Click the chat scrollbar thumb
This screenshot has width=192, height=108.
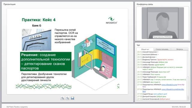188,86
